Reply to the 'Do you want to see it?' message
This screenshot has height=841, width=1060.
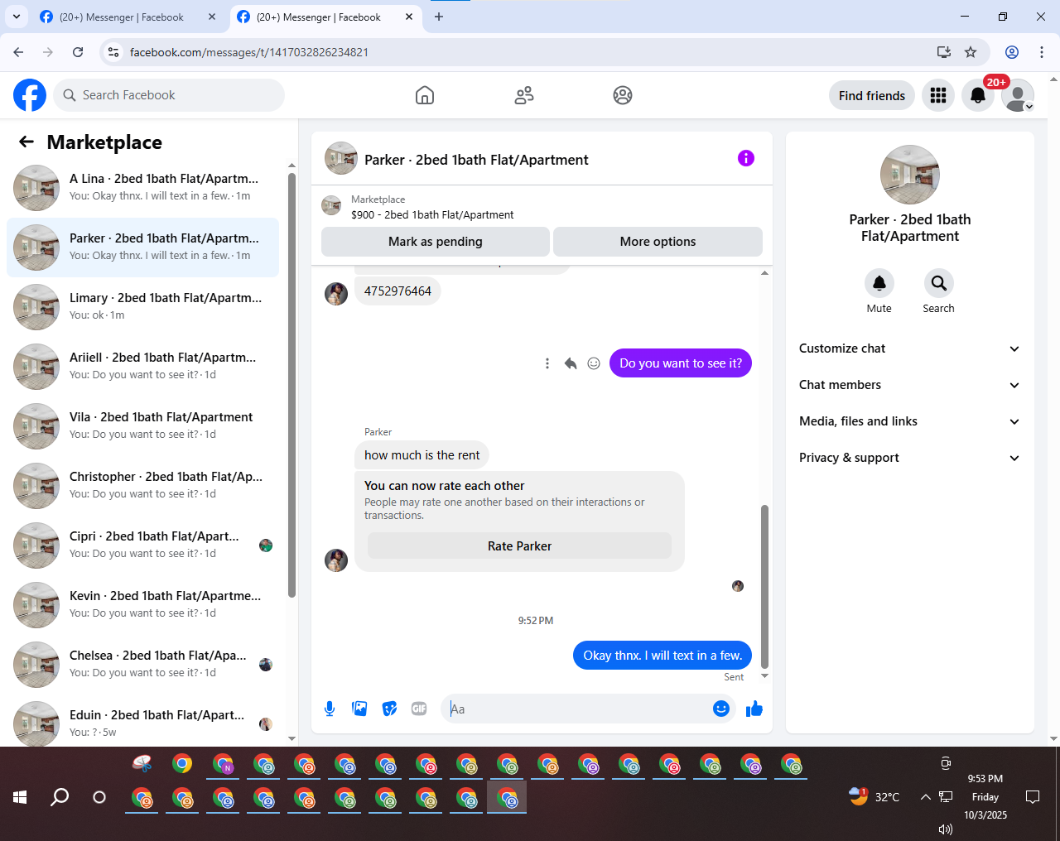click(571, 363)
